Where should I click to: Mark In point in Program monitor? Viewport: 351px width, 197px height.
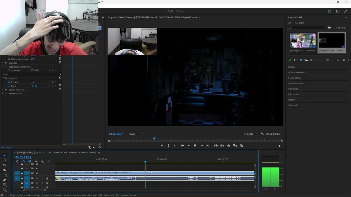click(168, 146)
